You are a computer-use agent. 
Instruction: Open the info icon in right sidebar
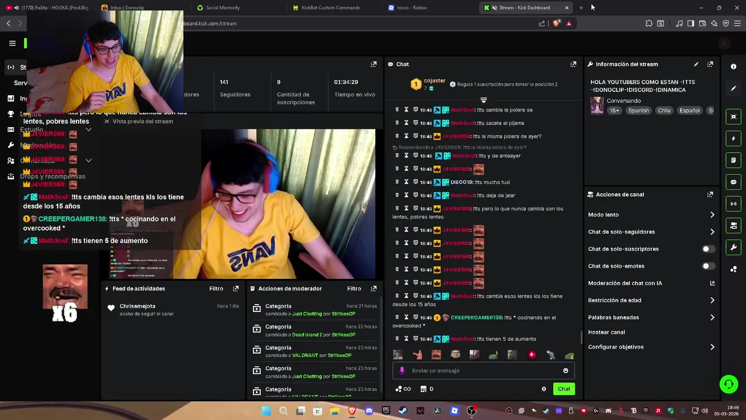tap(733, 66)
